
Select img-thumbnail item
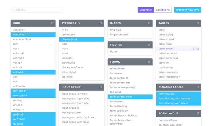[130, 34]
